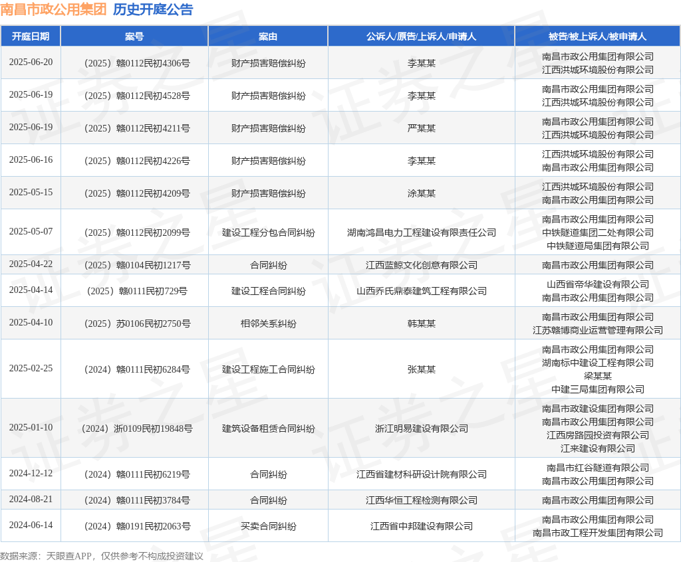Click case number 赣0112民初4211号
681x562 pixels.
tap(137, 128)
